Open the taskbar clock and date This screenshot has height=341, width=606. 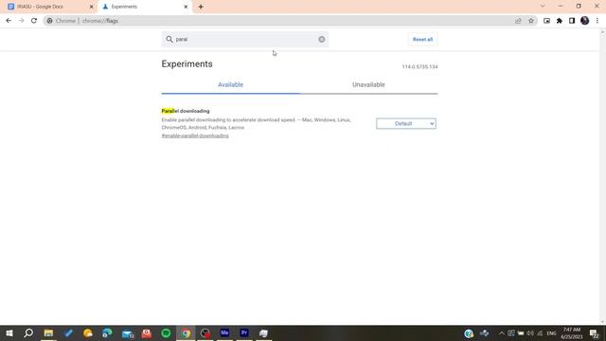tap(572, 333)
